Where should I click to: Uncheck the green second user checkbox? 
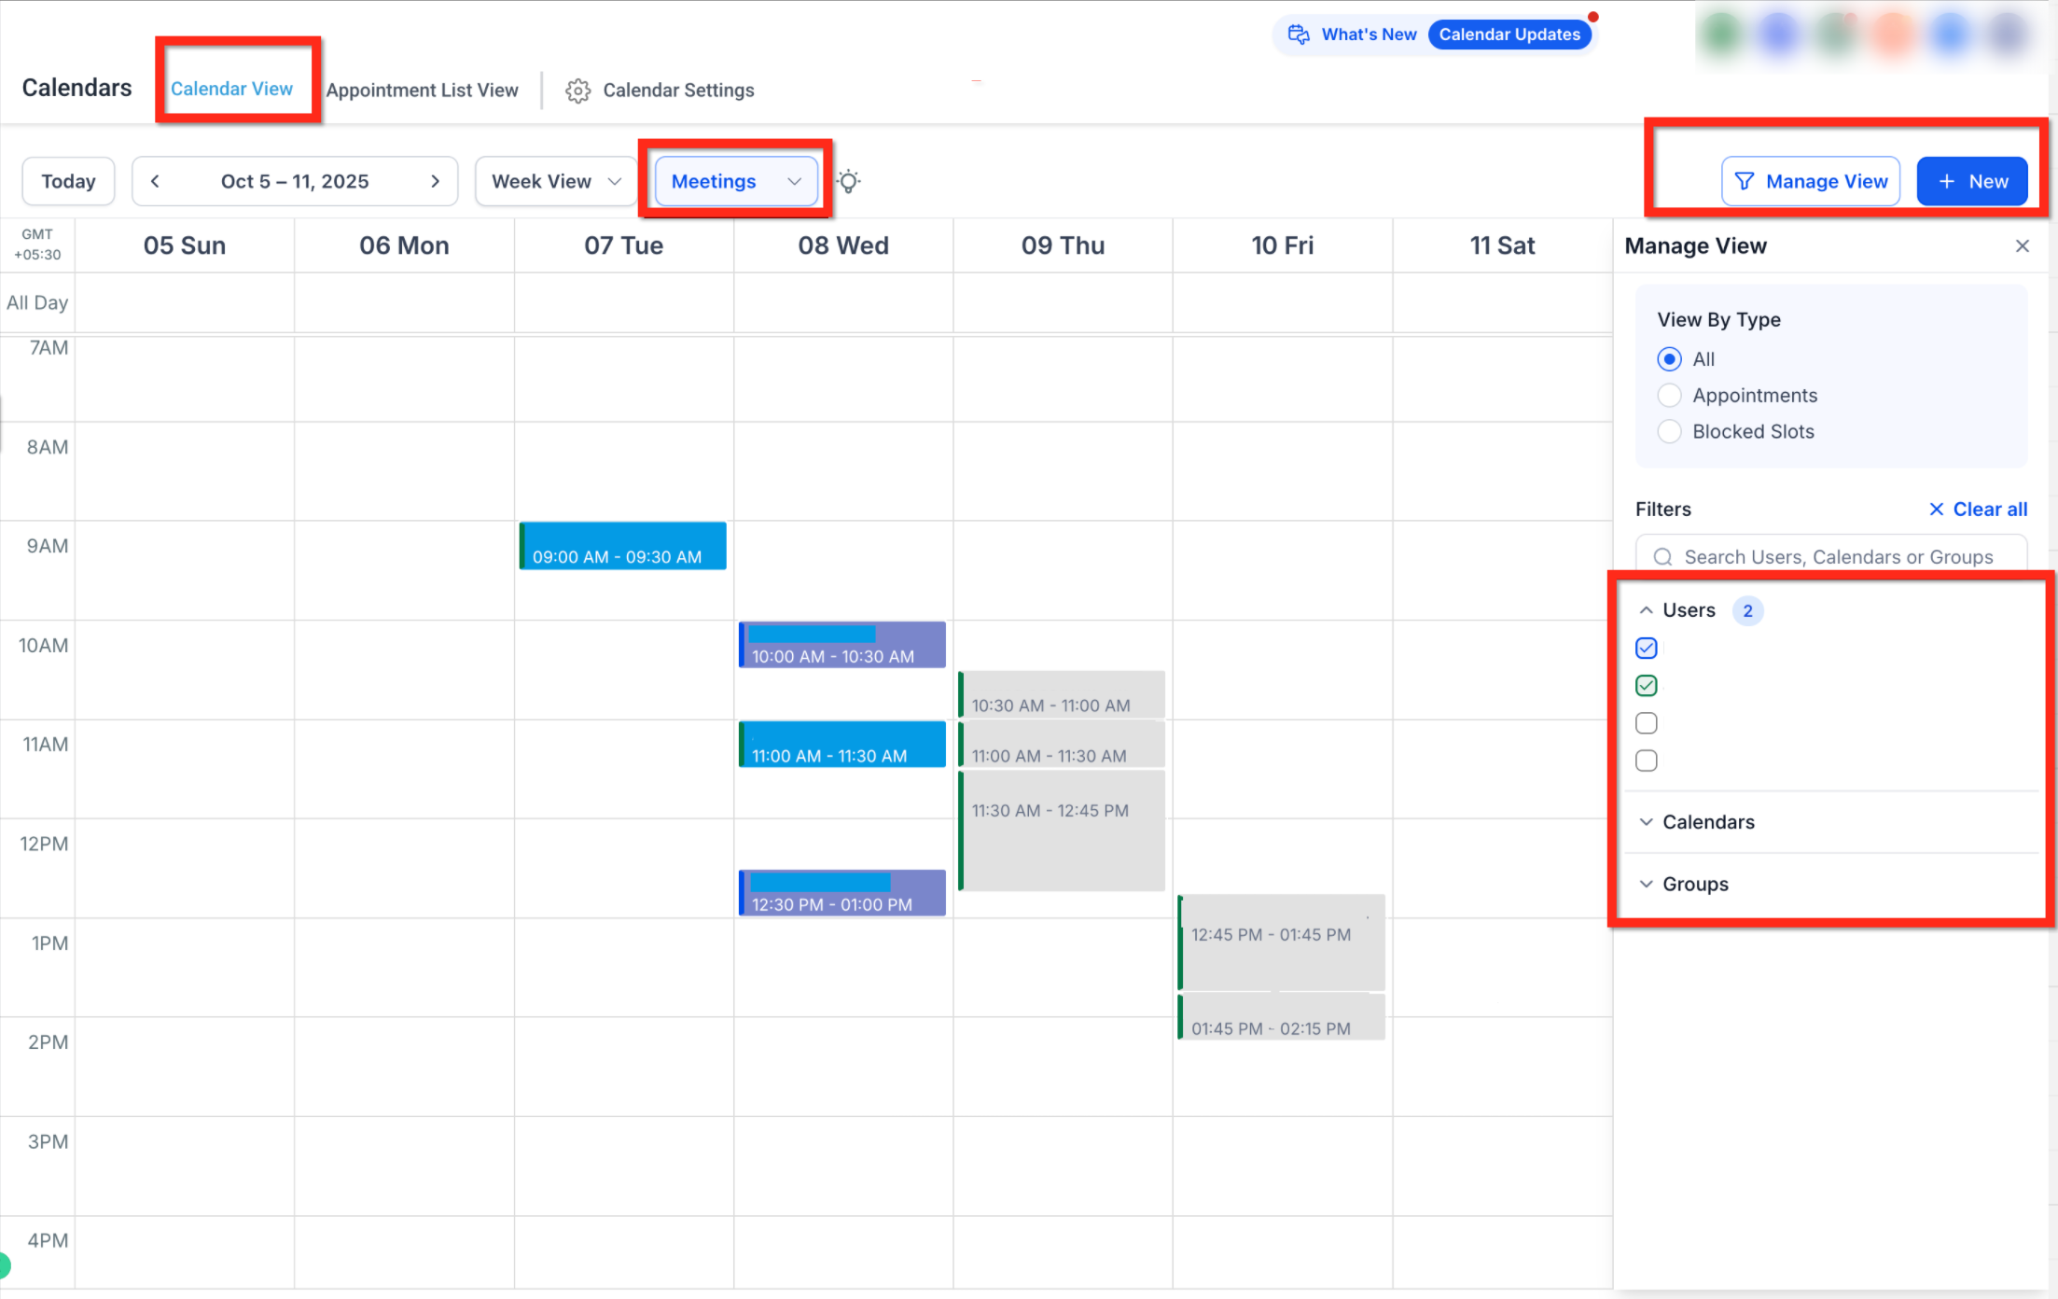1647,686
